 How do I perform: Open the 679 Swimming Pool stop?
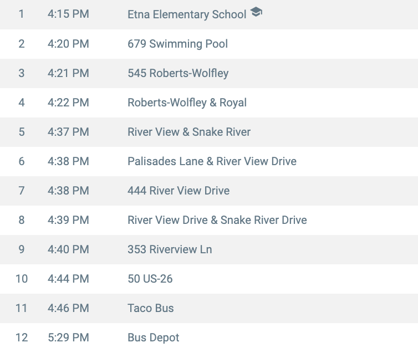pos(177,44)
